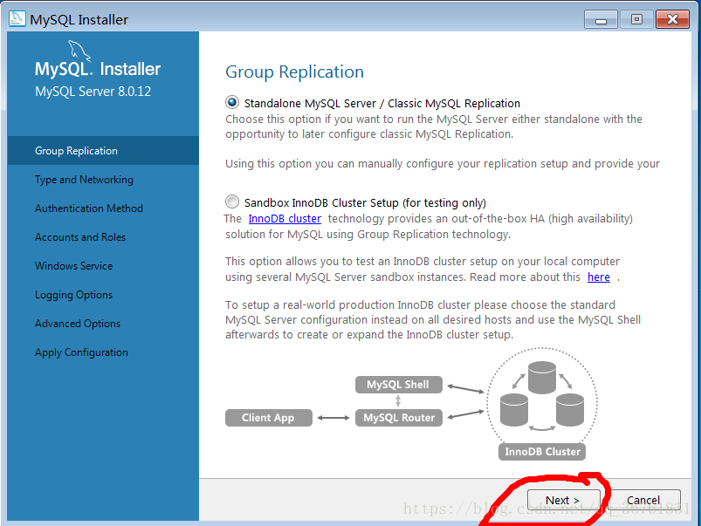
Task: Click the Group Replication page heading
Action: tap(294, 72)
